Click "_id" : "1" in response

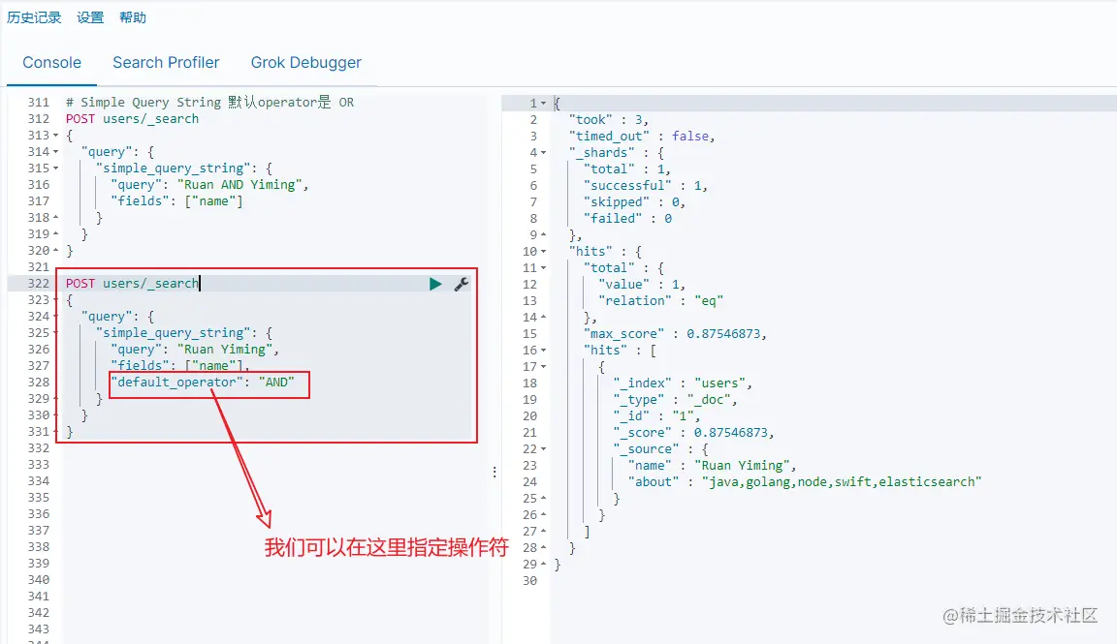tap(656, 415)
